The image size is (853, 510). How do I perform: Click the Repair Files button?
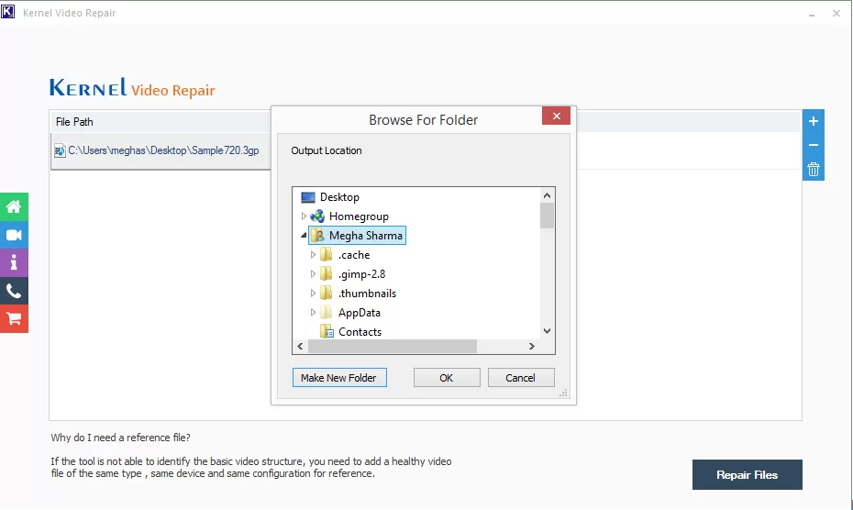click(747, 474)
